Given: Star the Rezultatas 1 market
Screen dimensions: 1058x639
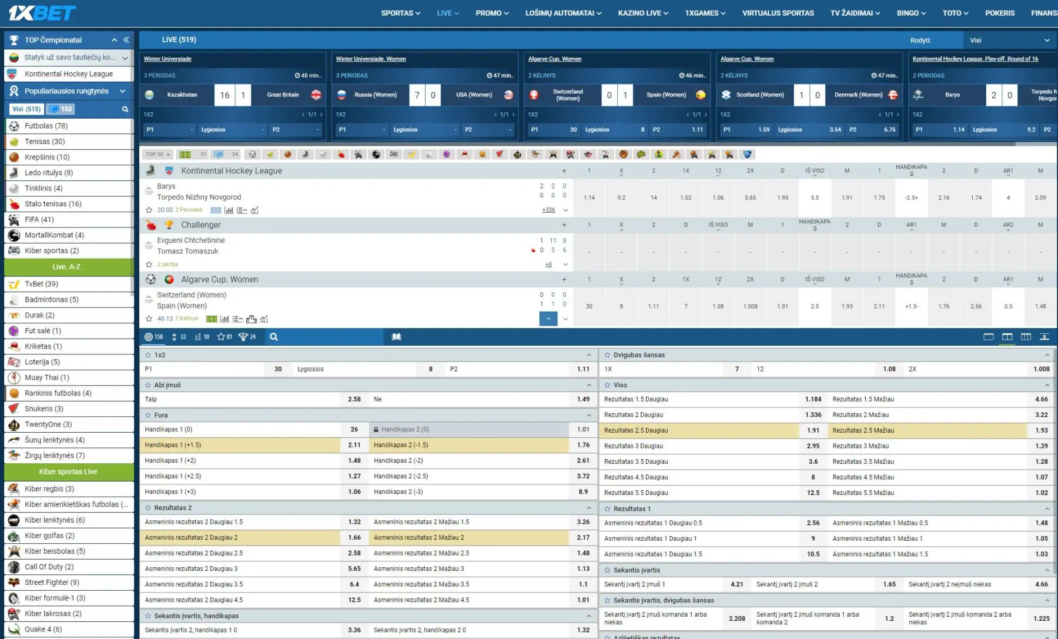Looking at the screenshot, I should point(607,508).
